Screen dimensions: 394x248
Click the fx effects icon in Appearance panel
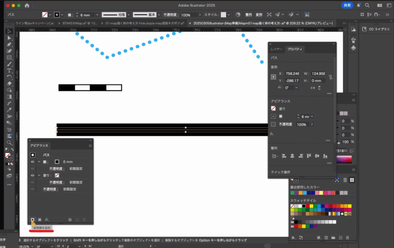(47, 220)
